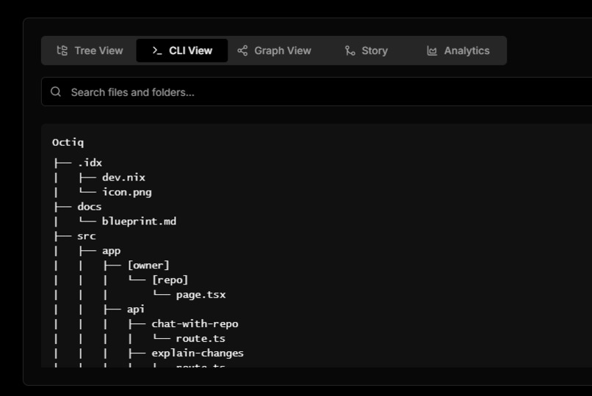Select the [owner] folder entry
Image resolution: width=592 pixels, height=396 pixels.
click(148, 265)
